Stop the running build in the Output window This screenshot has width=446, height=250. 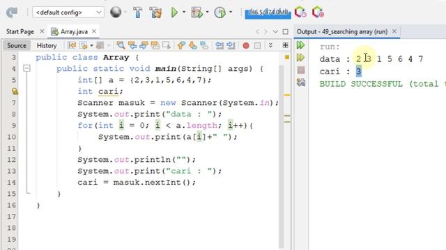301,70
